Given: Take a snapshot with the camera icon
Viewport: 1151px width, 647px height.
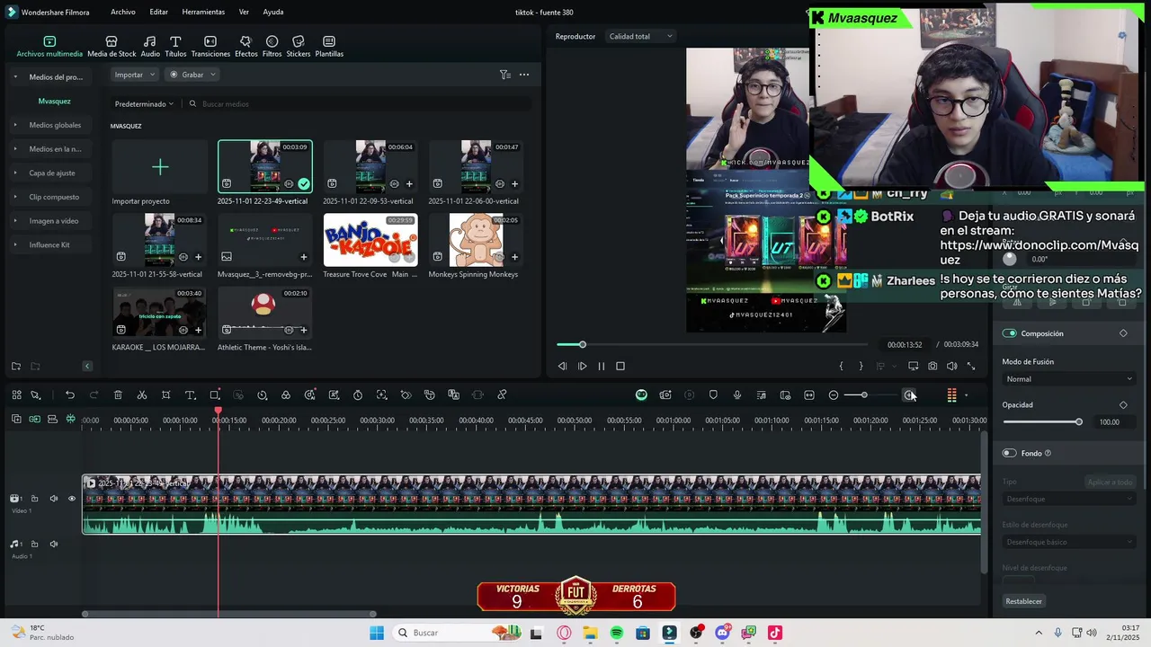Looking at the screenshot, I should pyautogui.click(x=932, y=367).
